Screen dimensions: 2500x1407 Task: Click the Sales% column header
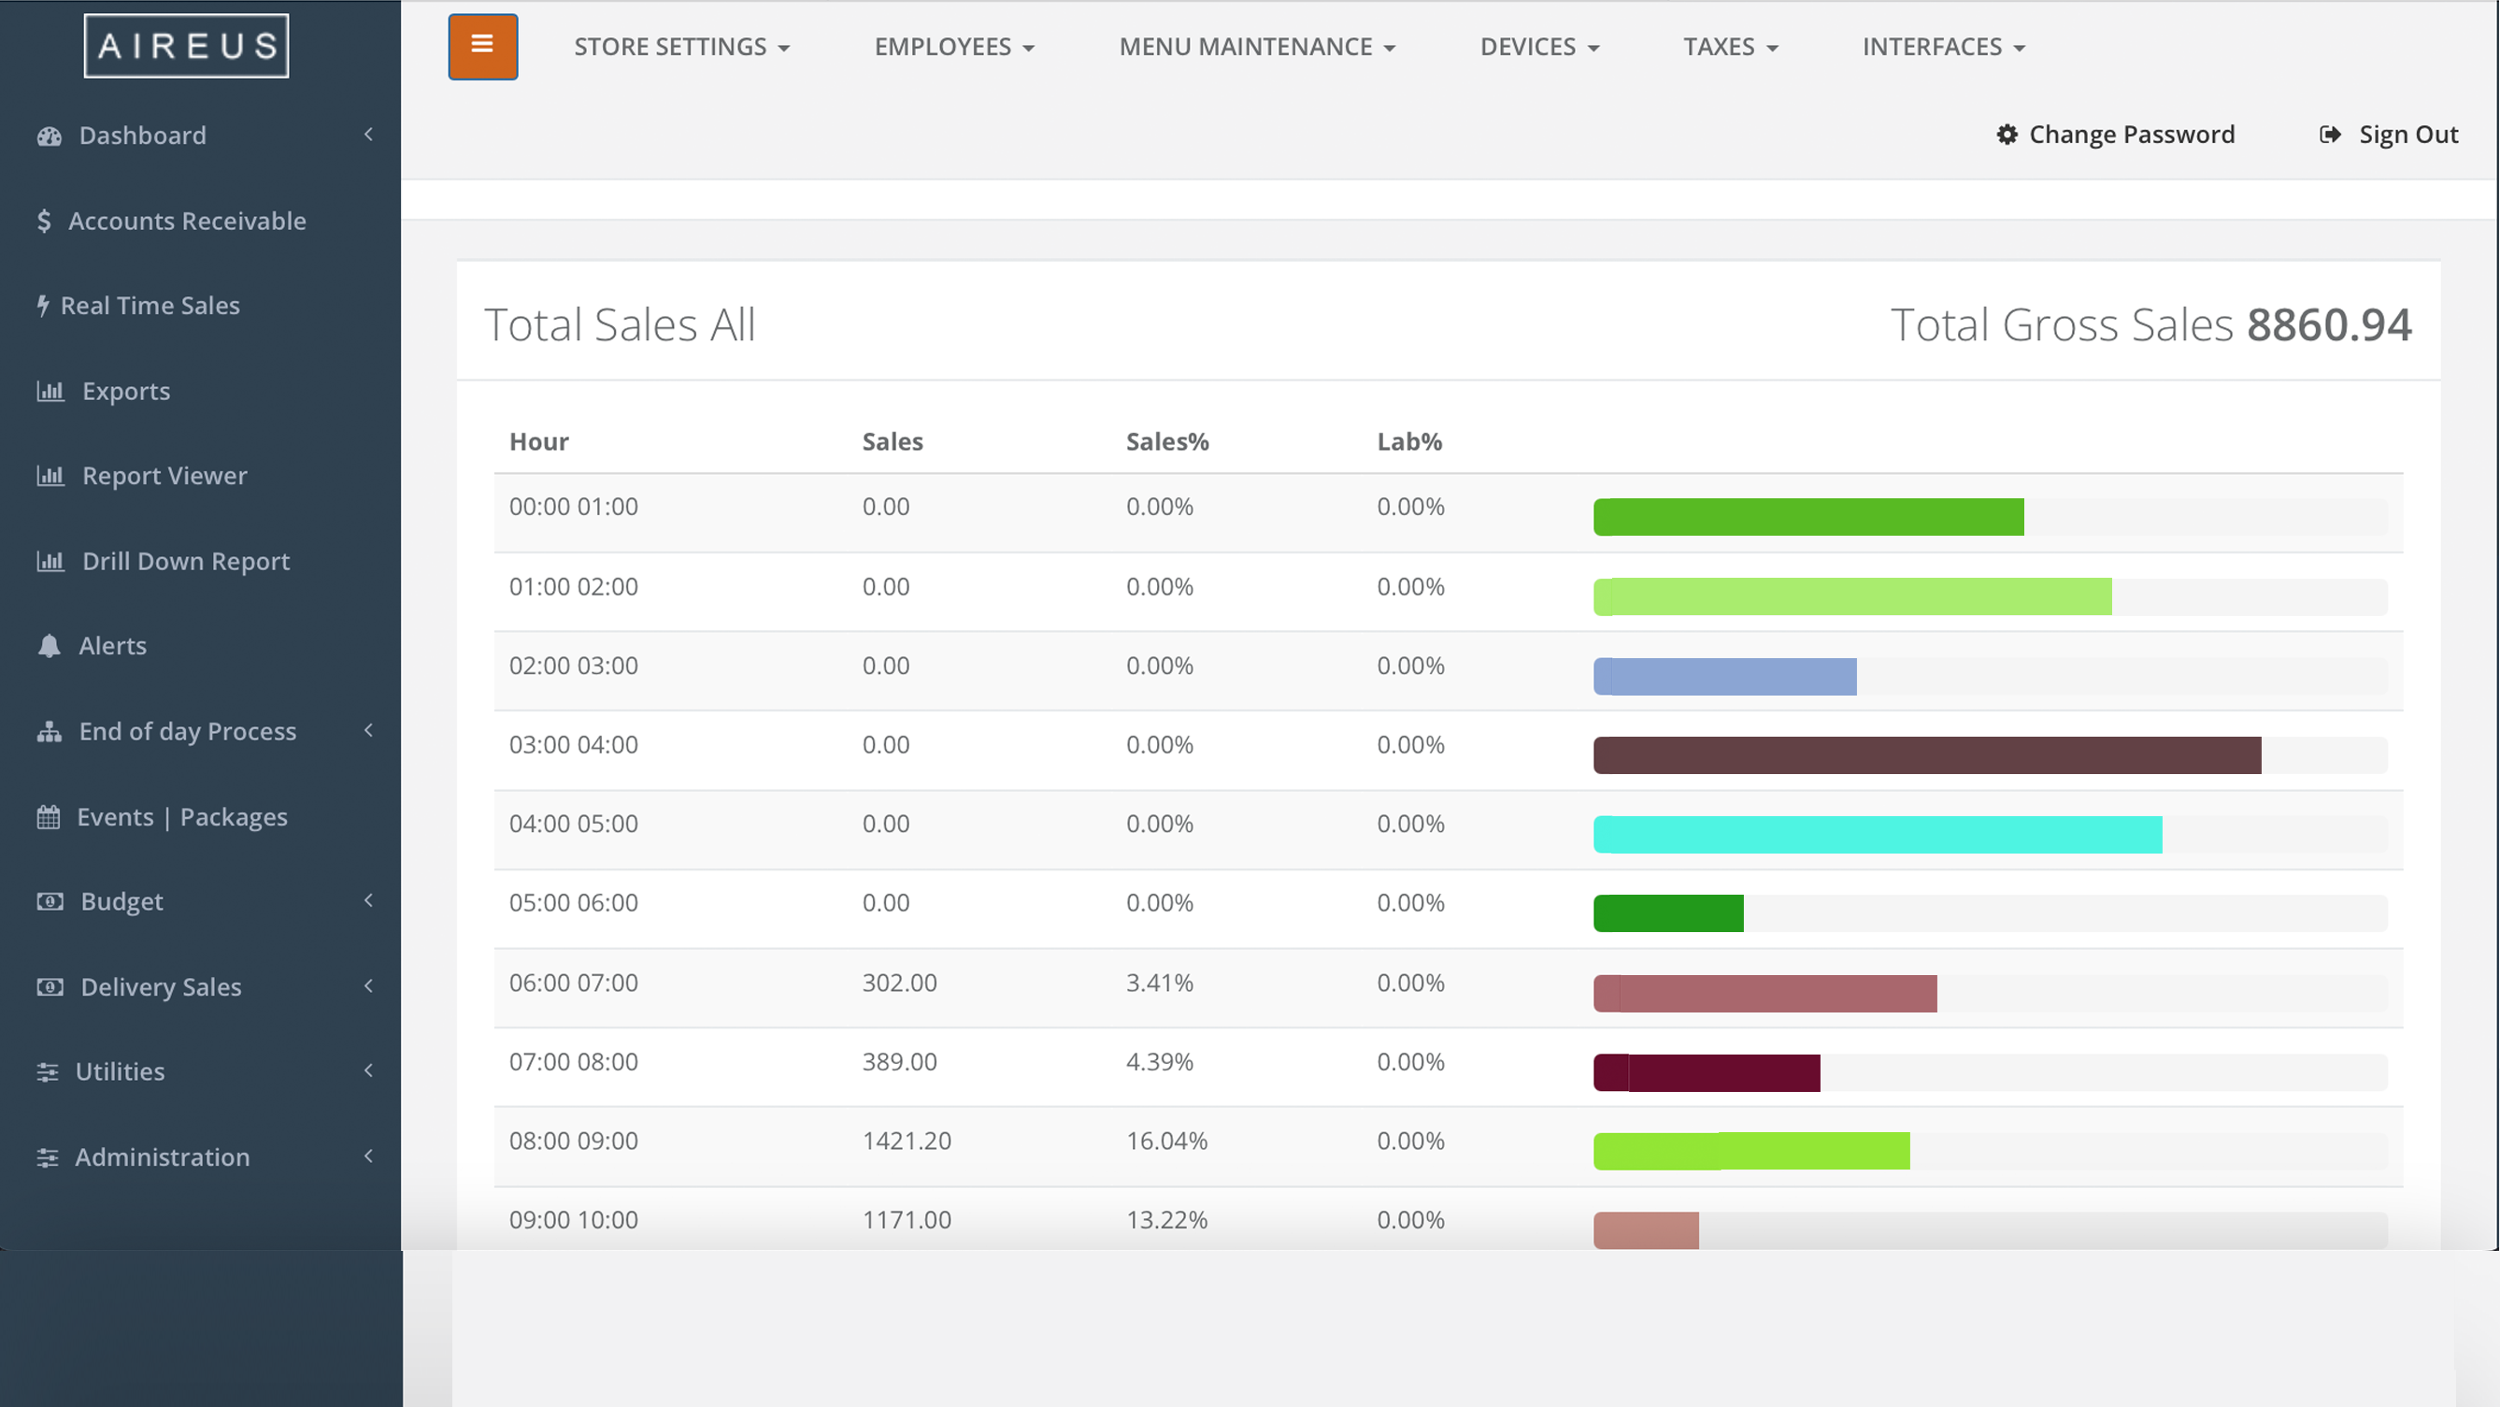1167,442
